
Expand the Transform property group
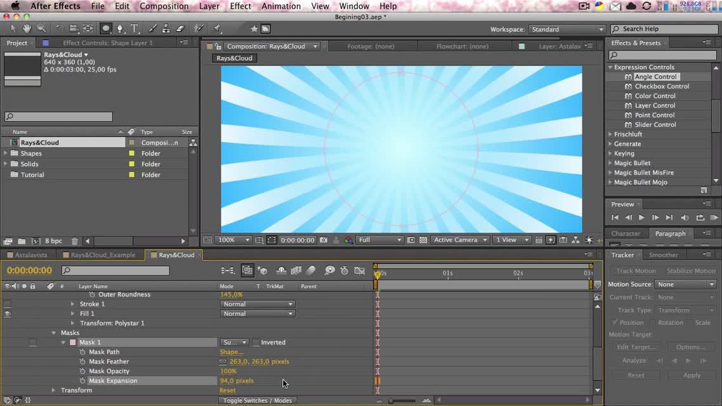[x=53, y=390]
